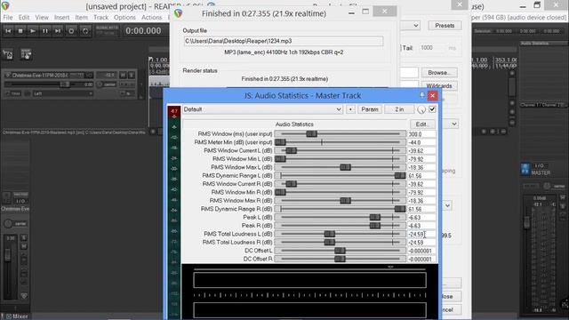
Task: Pause playback in transport bar
Action: tap(45, 31)
